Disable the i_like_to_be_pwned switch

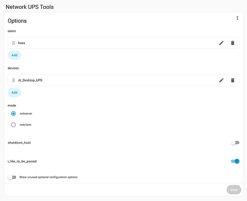tap(235, 161)
